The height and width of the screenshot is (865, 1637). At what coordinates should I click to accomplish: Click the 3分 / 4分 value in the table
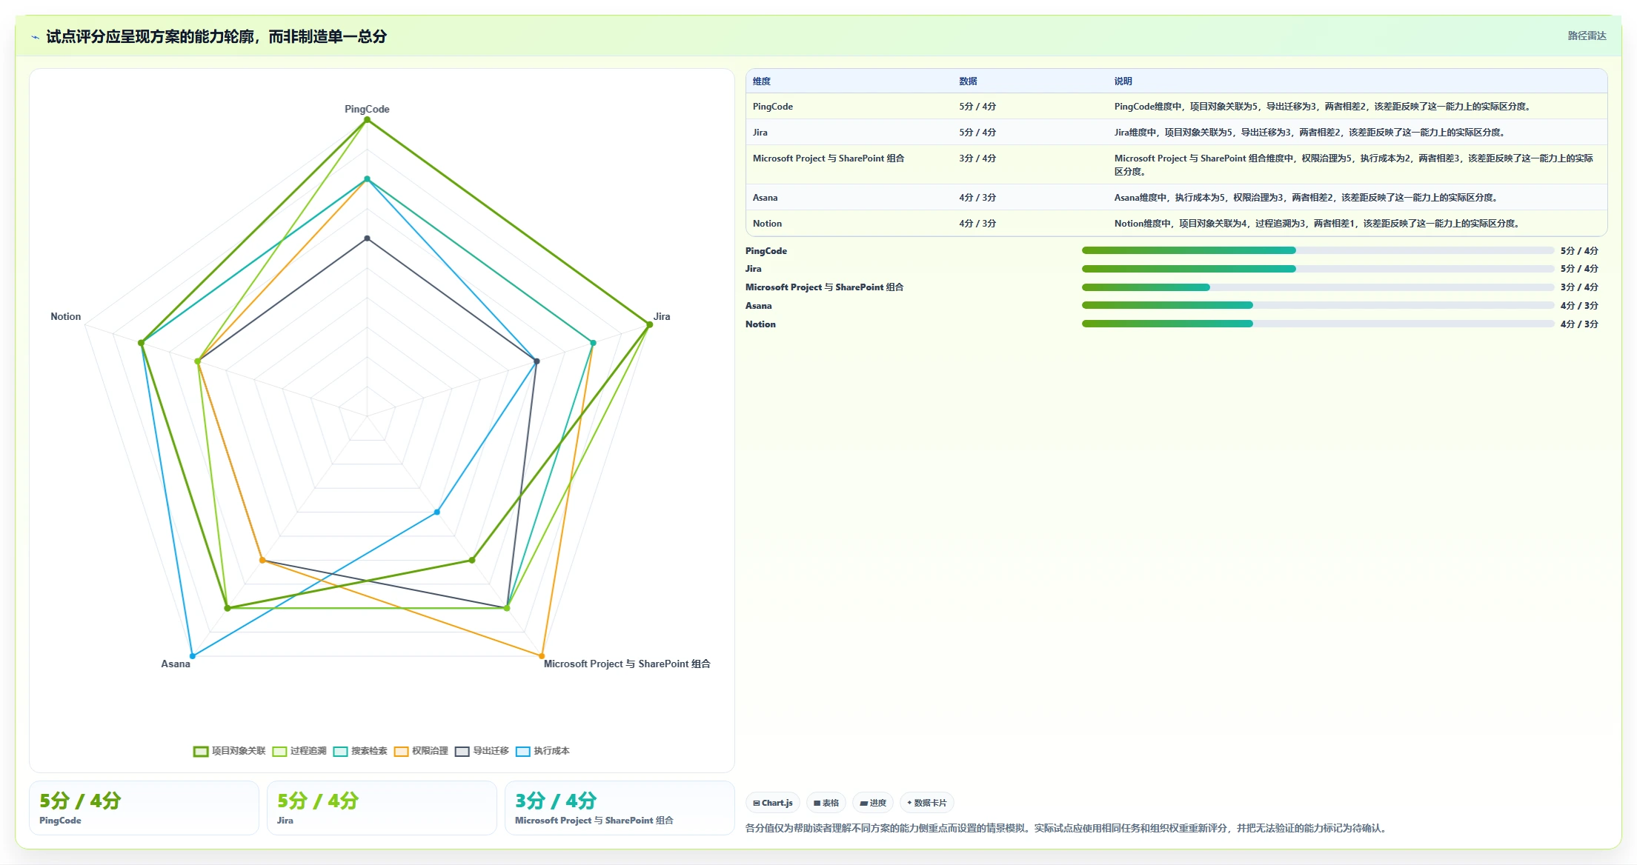click(977, 158)
